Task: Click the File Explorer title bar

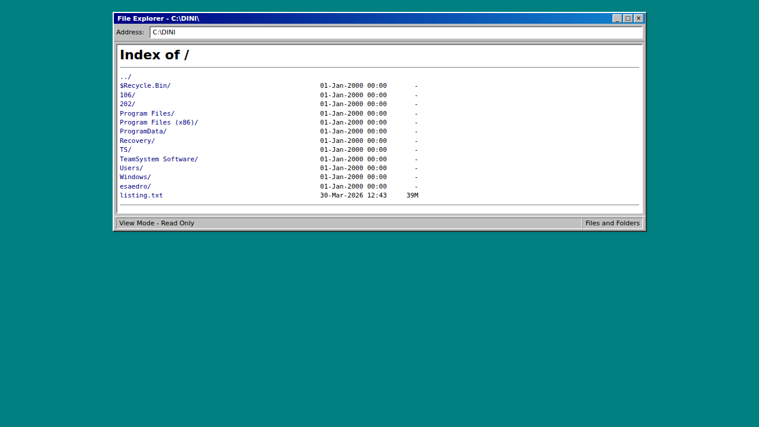Action: (x=356, y=18)
